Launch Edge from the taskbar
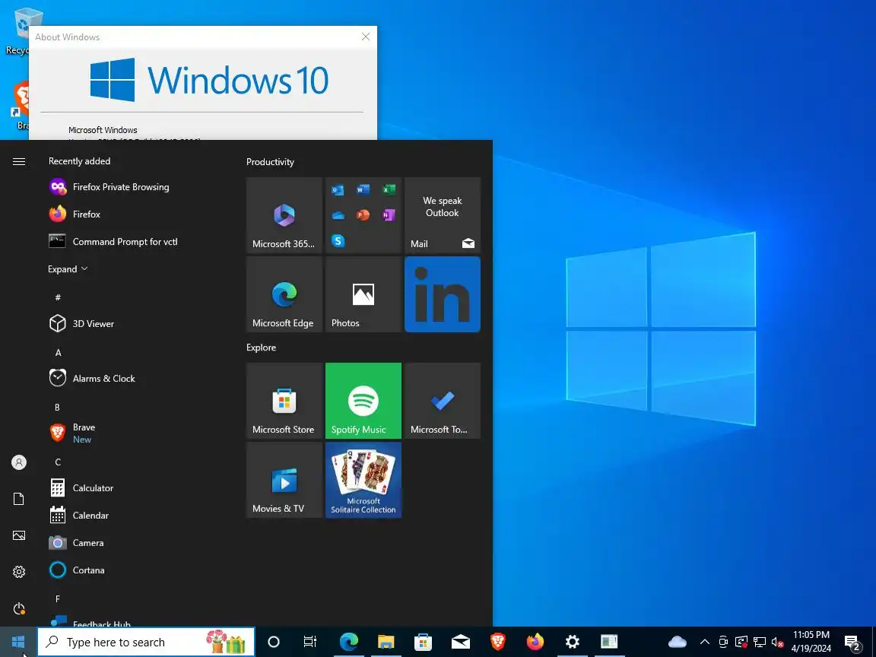The height and width of the screenshot is (657, 876). (x=348, y=642)
